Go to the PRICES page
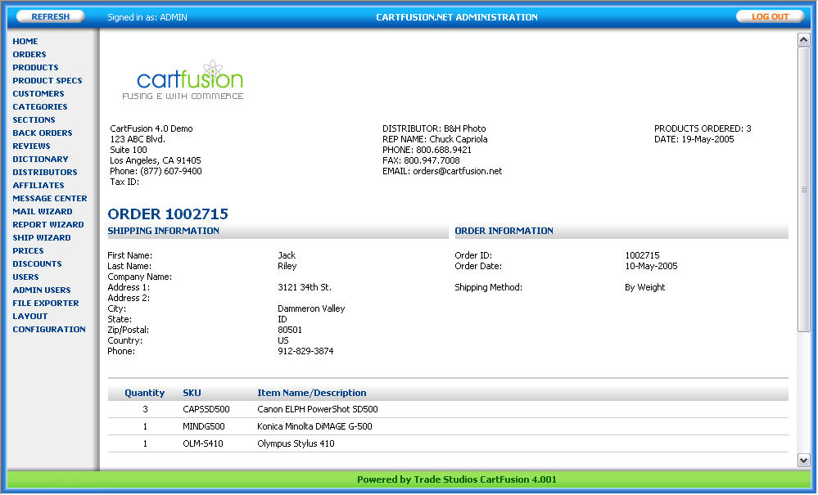Viewport: 818px width, 495px height. [x=28, y=250]
